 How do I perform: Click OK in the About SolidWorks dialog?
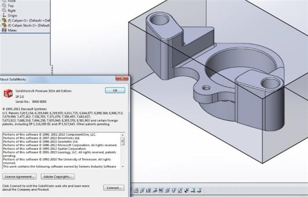115,90
